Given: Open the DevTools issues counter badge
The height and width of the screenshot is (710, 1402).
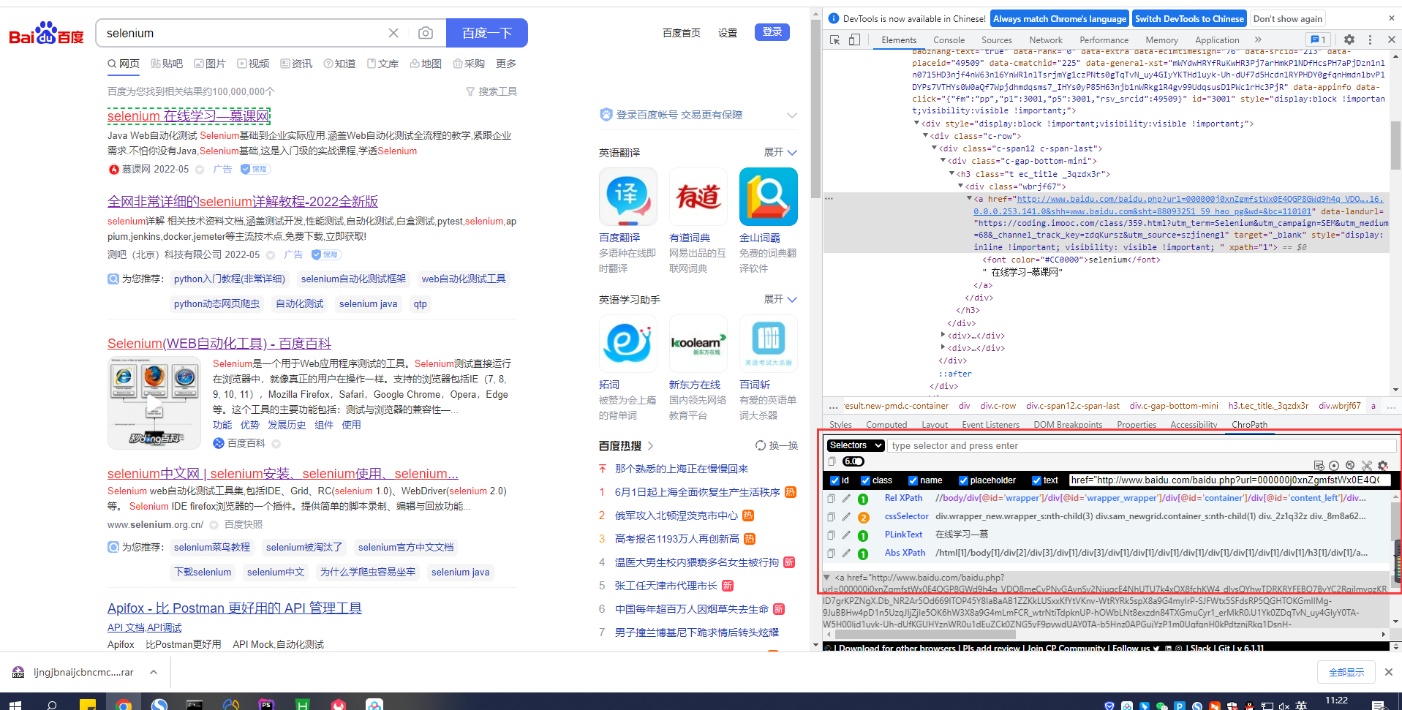Looking at the screenshot, I should 1319,39.
